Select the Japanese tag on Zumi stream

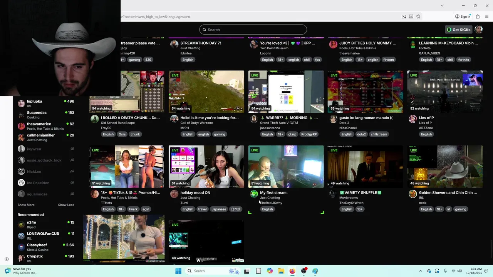(219, 209)
